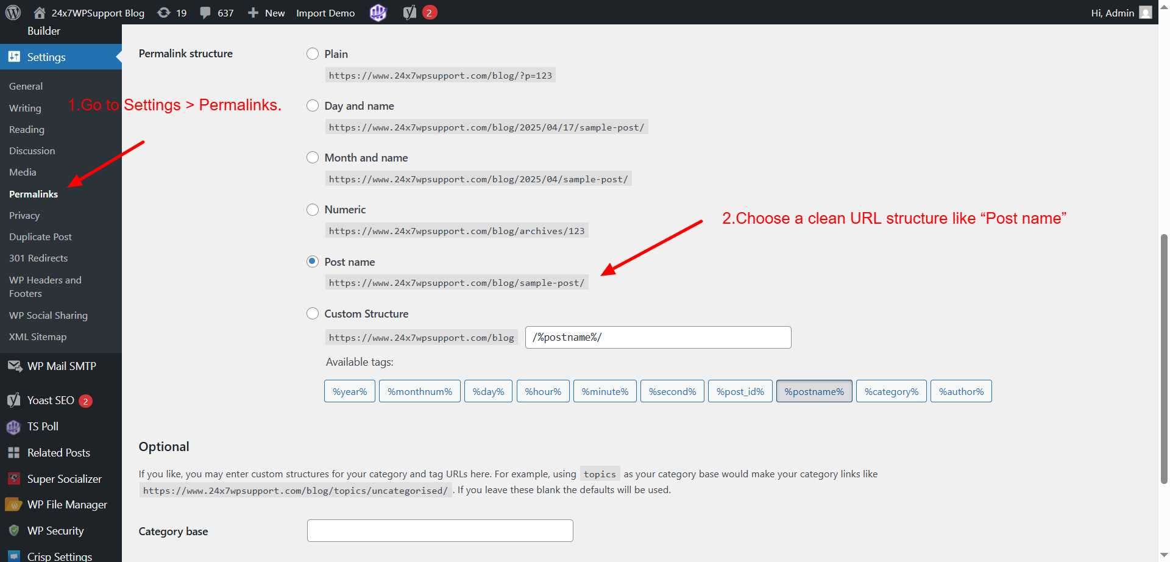The height and width of the screenshot is (562, 1170).
Task: Open the Writing settings page
Action: tap(25, 108)
